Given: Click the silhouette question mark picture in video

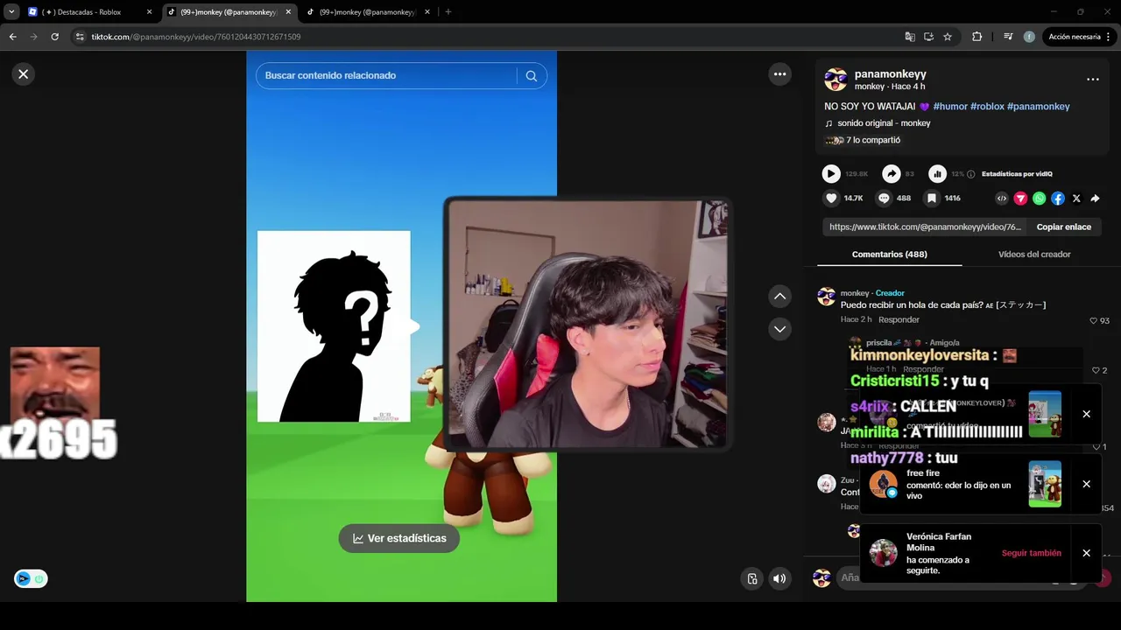Looking at the screenshot, I should click(334, 326).
